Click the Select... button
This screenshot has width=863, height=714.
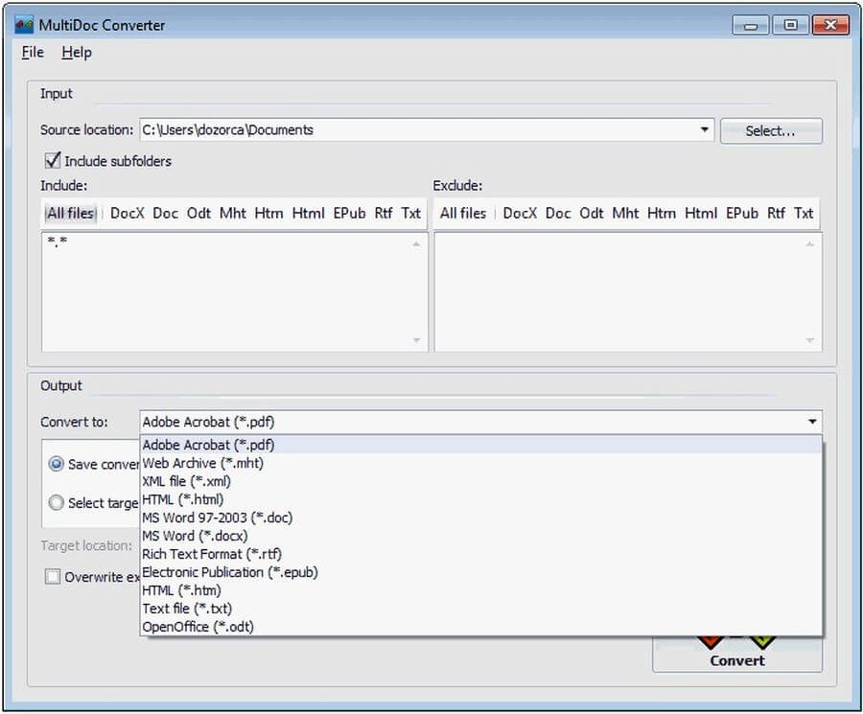[x=771, y=131]
